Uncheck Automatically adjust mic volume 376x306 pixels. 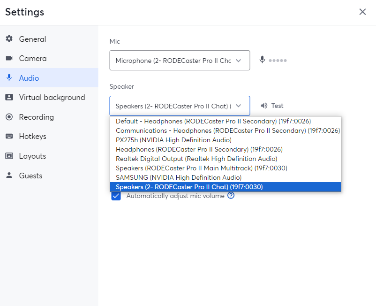116,196
